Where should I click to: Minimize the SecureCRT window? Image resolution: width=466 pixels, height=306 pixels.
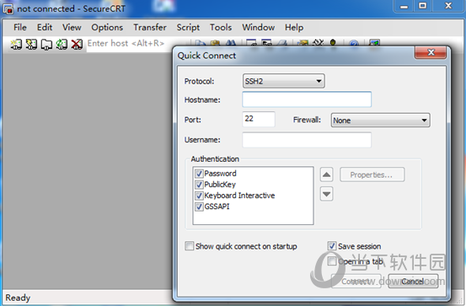(x=404, y=6)
